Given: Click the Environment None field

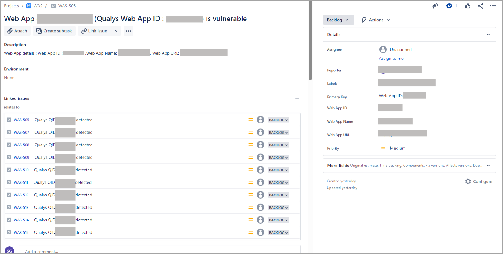Looking at the screenshot, I should (9, 78).
